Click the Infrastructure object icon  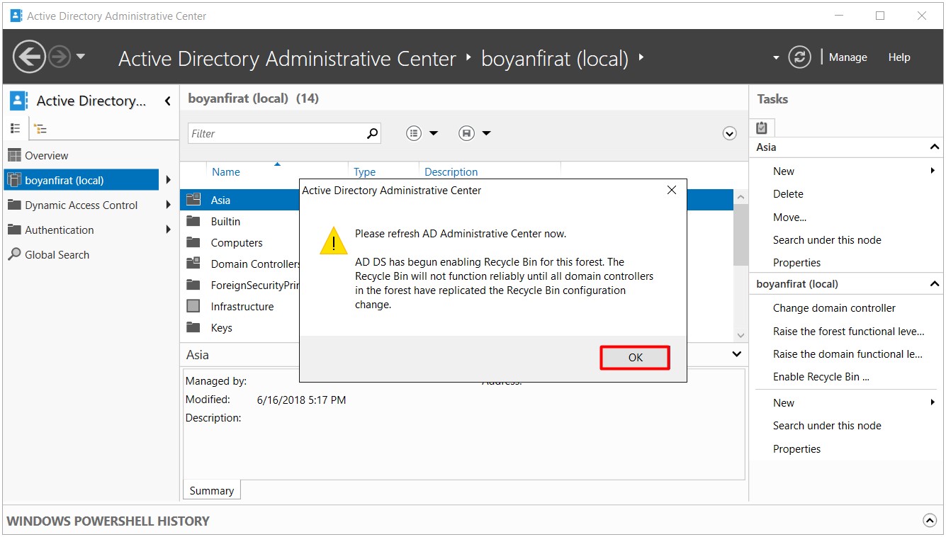[193, 306]
